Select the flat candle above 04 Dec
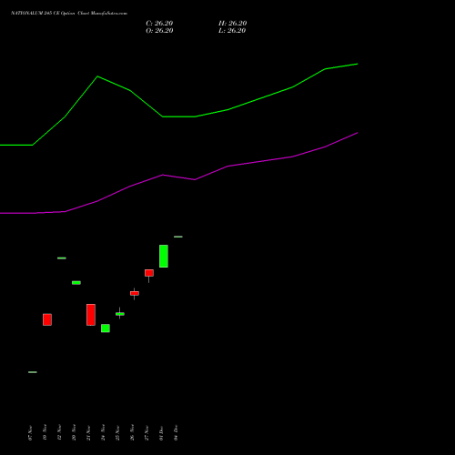 [178, 237]
